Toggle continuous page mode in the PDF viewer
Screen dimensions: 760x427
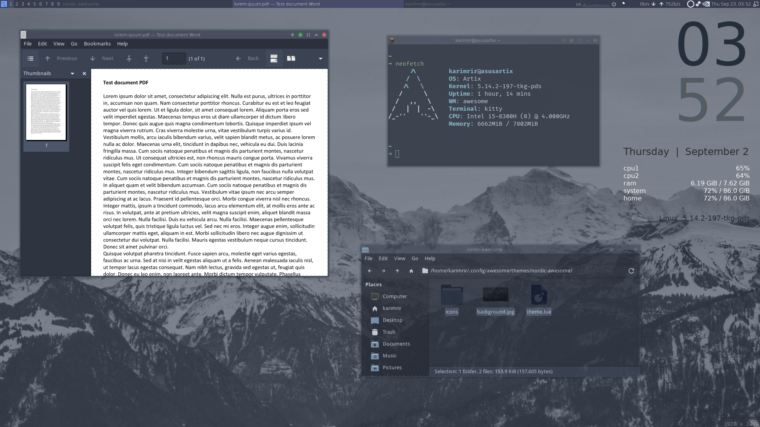click(x=274, y=59)
